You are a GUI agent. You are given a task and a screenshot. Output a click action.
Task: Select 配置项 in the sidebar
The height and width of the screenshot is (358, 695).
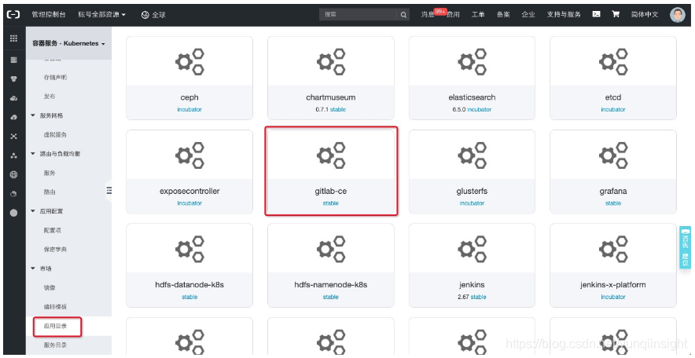click(x=53, y=230)
